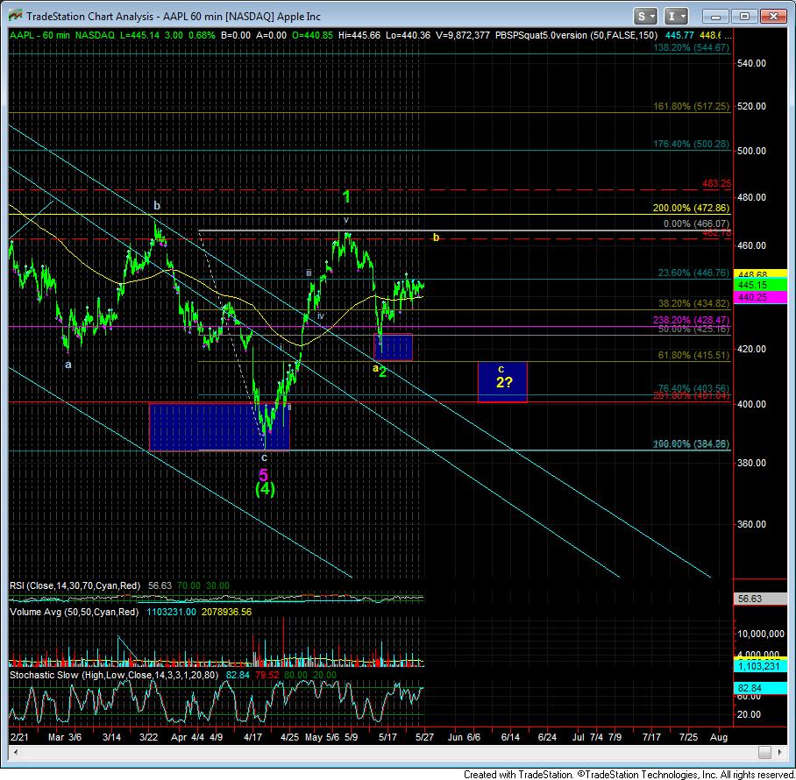The image size is (796, 780).
Task: Click the cyan 82.84 stochastic tag
Action: 760,688
